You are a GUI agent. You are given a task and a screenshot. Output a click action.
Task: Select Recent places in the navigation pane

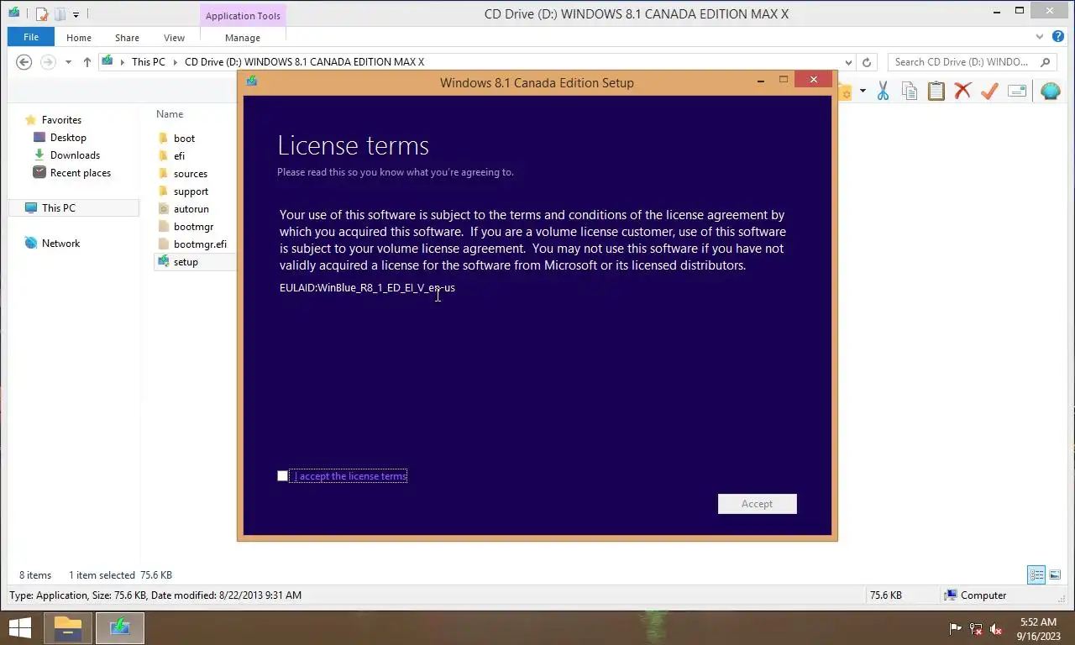pos(80,173)
